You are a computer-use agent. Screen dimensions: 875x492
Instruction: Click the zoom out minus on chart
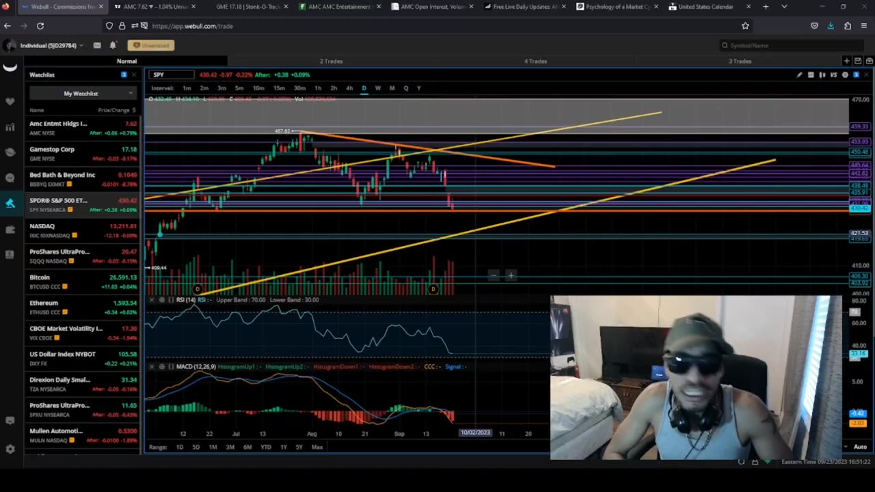coord(494,275)
